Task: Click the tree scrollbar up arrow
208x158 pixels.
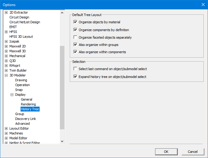Action: 62,13
